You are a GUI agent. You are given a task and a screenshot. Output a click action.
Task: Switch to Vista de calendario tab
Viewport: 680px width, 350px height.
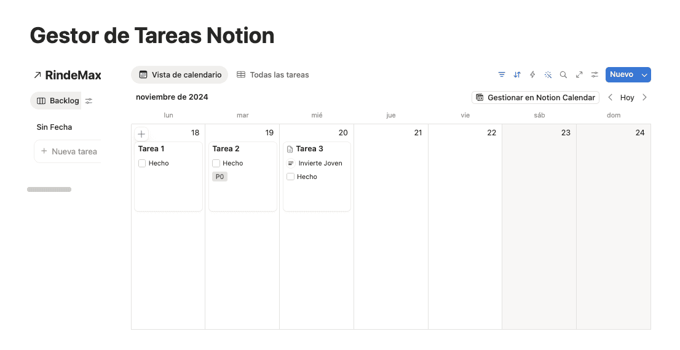180,74
